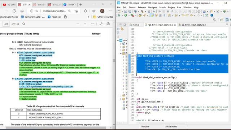The image size is (231, 130).
Task: Click the PDF horizontal scrollbar
Action: (56, 127)
